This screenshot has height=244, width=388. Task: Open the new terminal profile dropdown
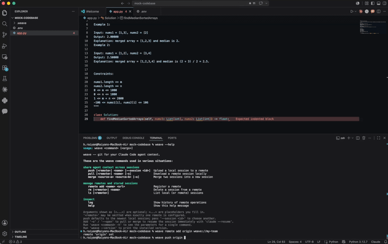point(353,138)
